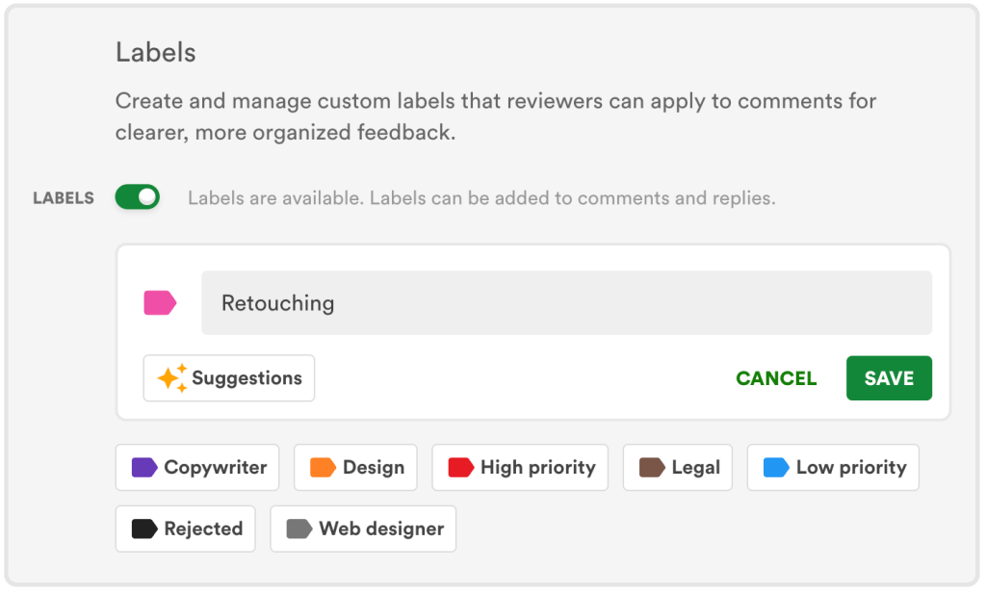Viewport: 986px width, 593px height.
Task: Open the Legal label chip
Action: coord(678,467)
